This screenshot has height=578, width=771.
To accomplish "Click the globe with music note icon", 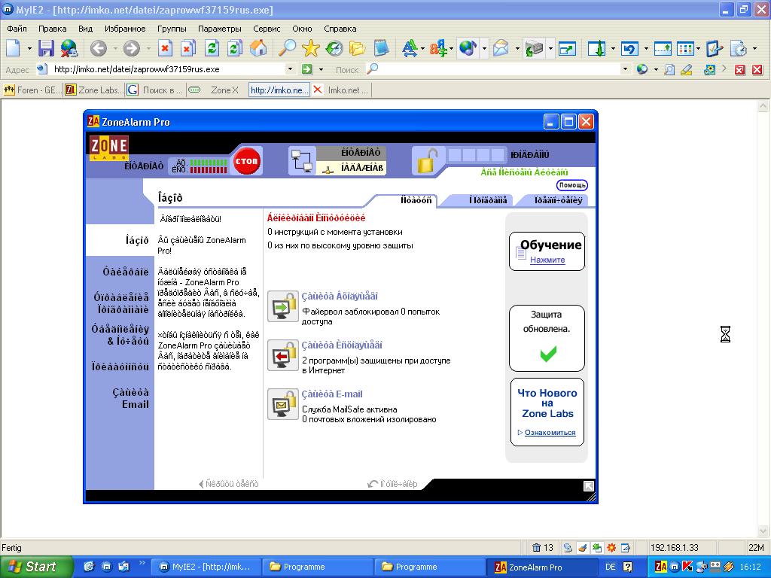I will 468,48.
